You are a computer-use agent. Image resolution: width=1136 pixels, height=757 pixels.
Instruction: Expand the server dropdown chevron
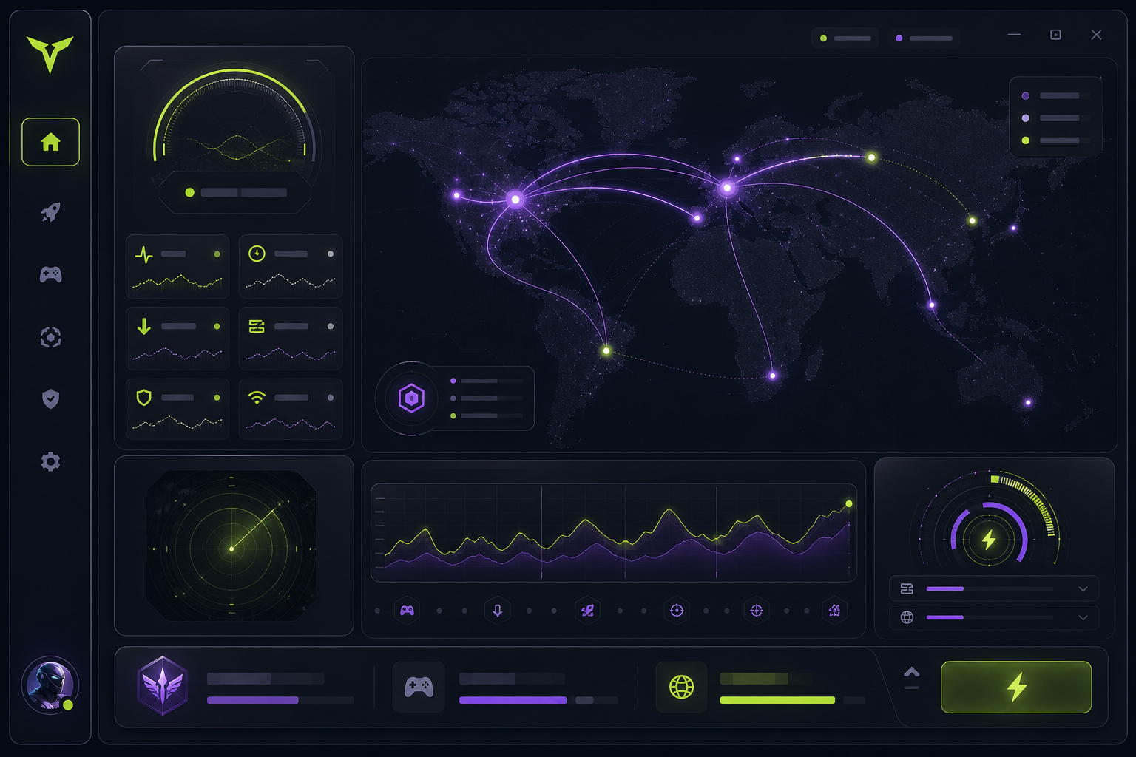pyautogui.click(x=1083, y=589)
